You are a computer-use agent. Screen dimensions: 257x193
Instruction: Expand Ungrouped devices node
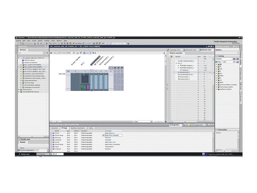21,81
